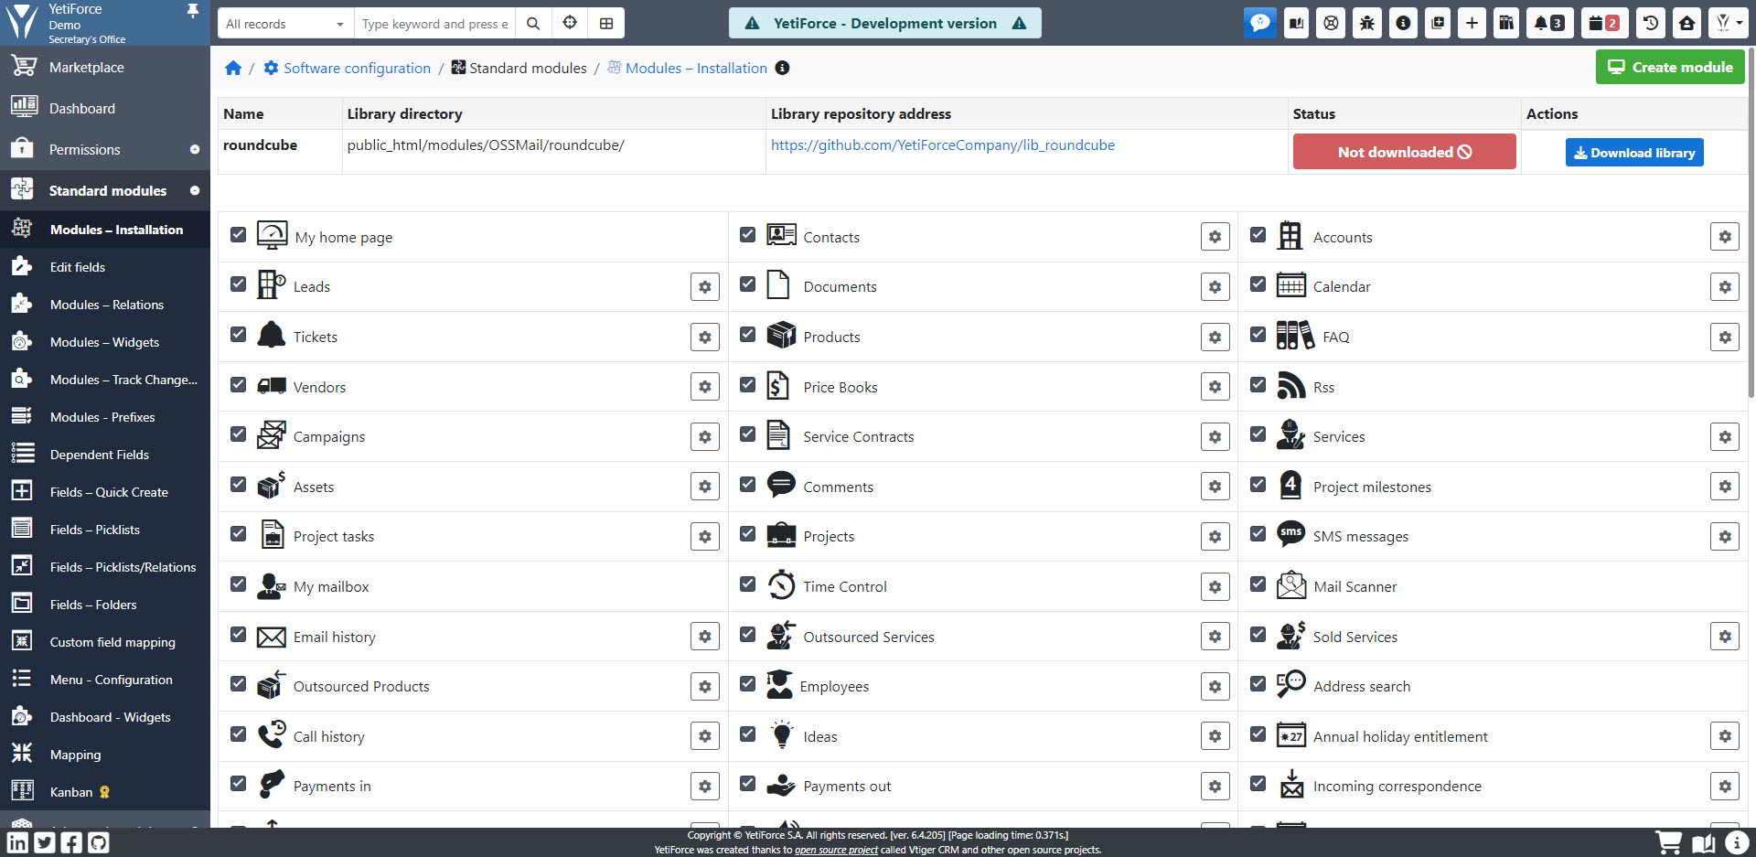Toggle the Documents module checkbox
1756x857 pixels.
748,284
